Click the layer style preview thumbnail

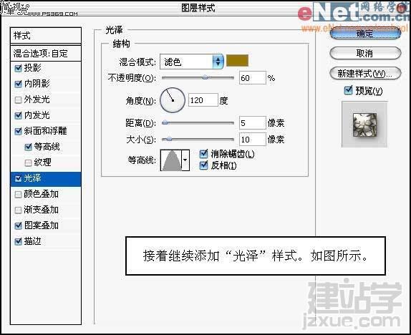pos(364,125)
